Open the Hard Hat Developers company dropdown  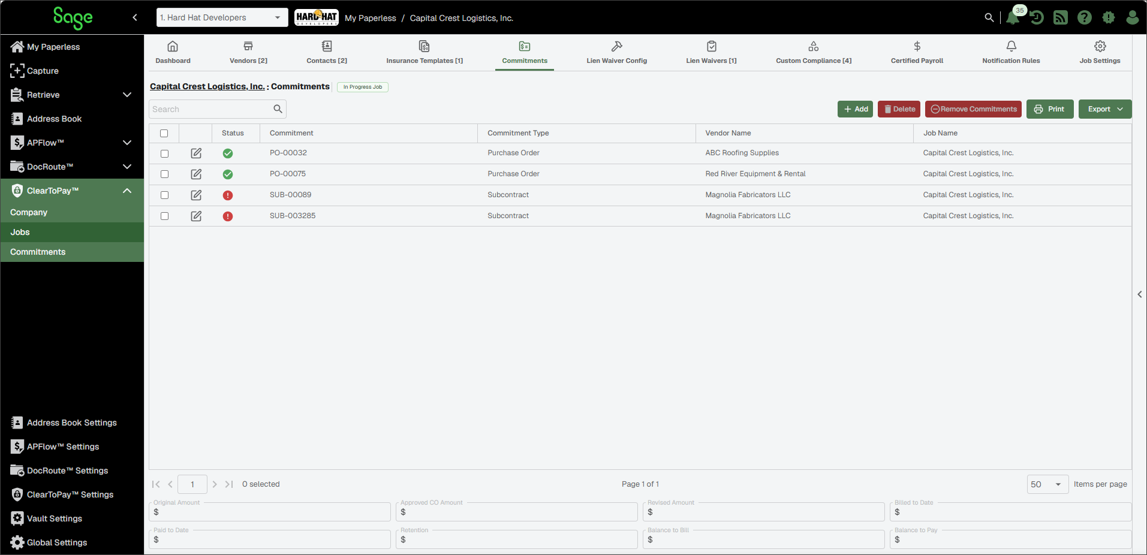pyautogui.click(x=222, y=17)
